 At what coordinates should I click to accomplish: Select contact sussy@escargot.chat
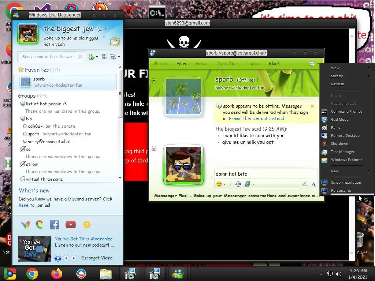(49, 142)
